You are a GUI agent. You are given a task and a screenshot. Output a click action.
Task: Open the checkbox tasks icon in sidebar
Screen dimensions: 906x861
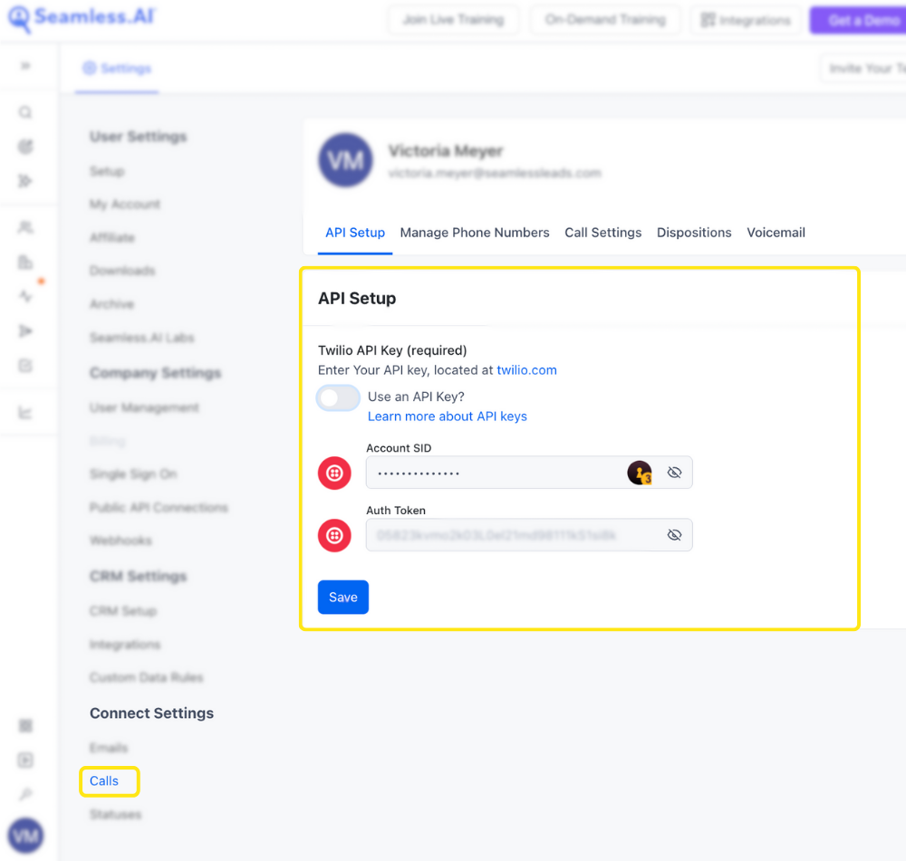25,366
